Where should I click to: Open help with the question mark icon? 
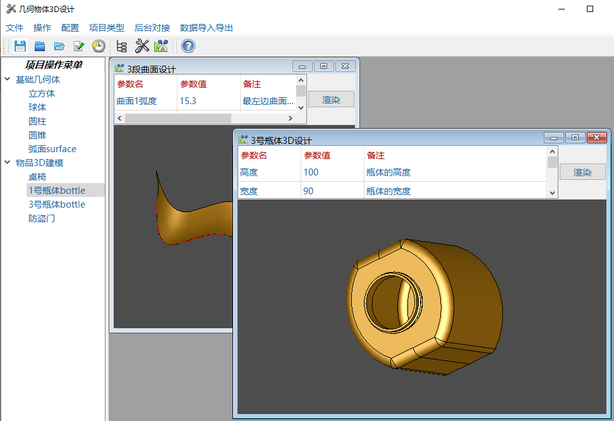pyautogui.click(x=188, y=46)
